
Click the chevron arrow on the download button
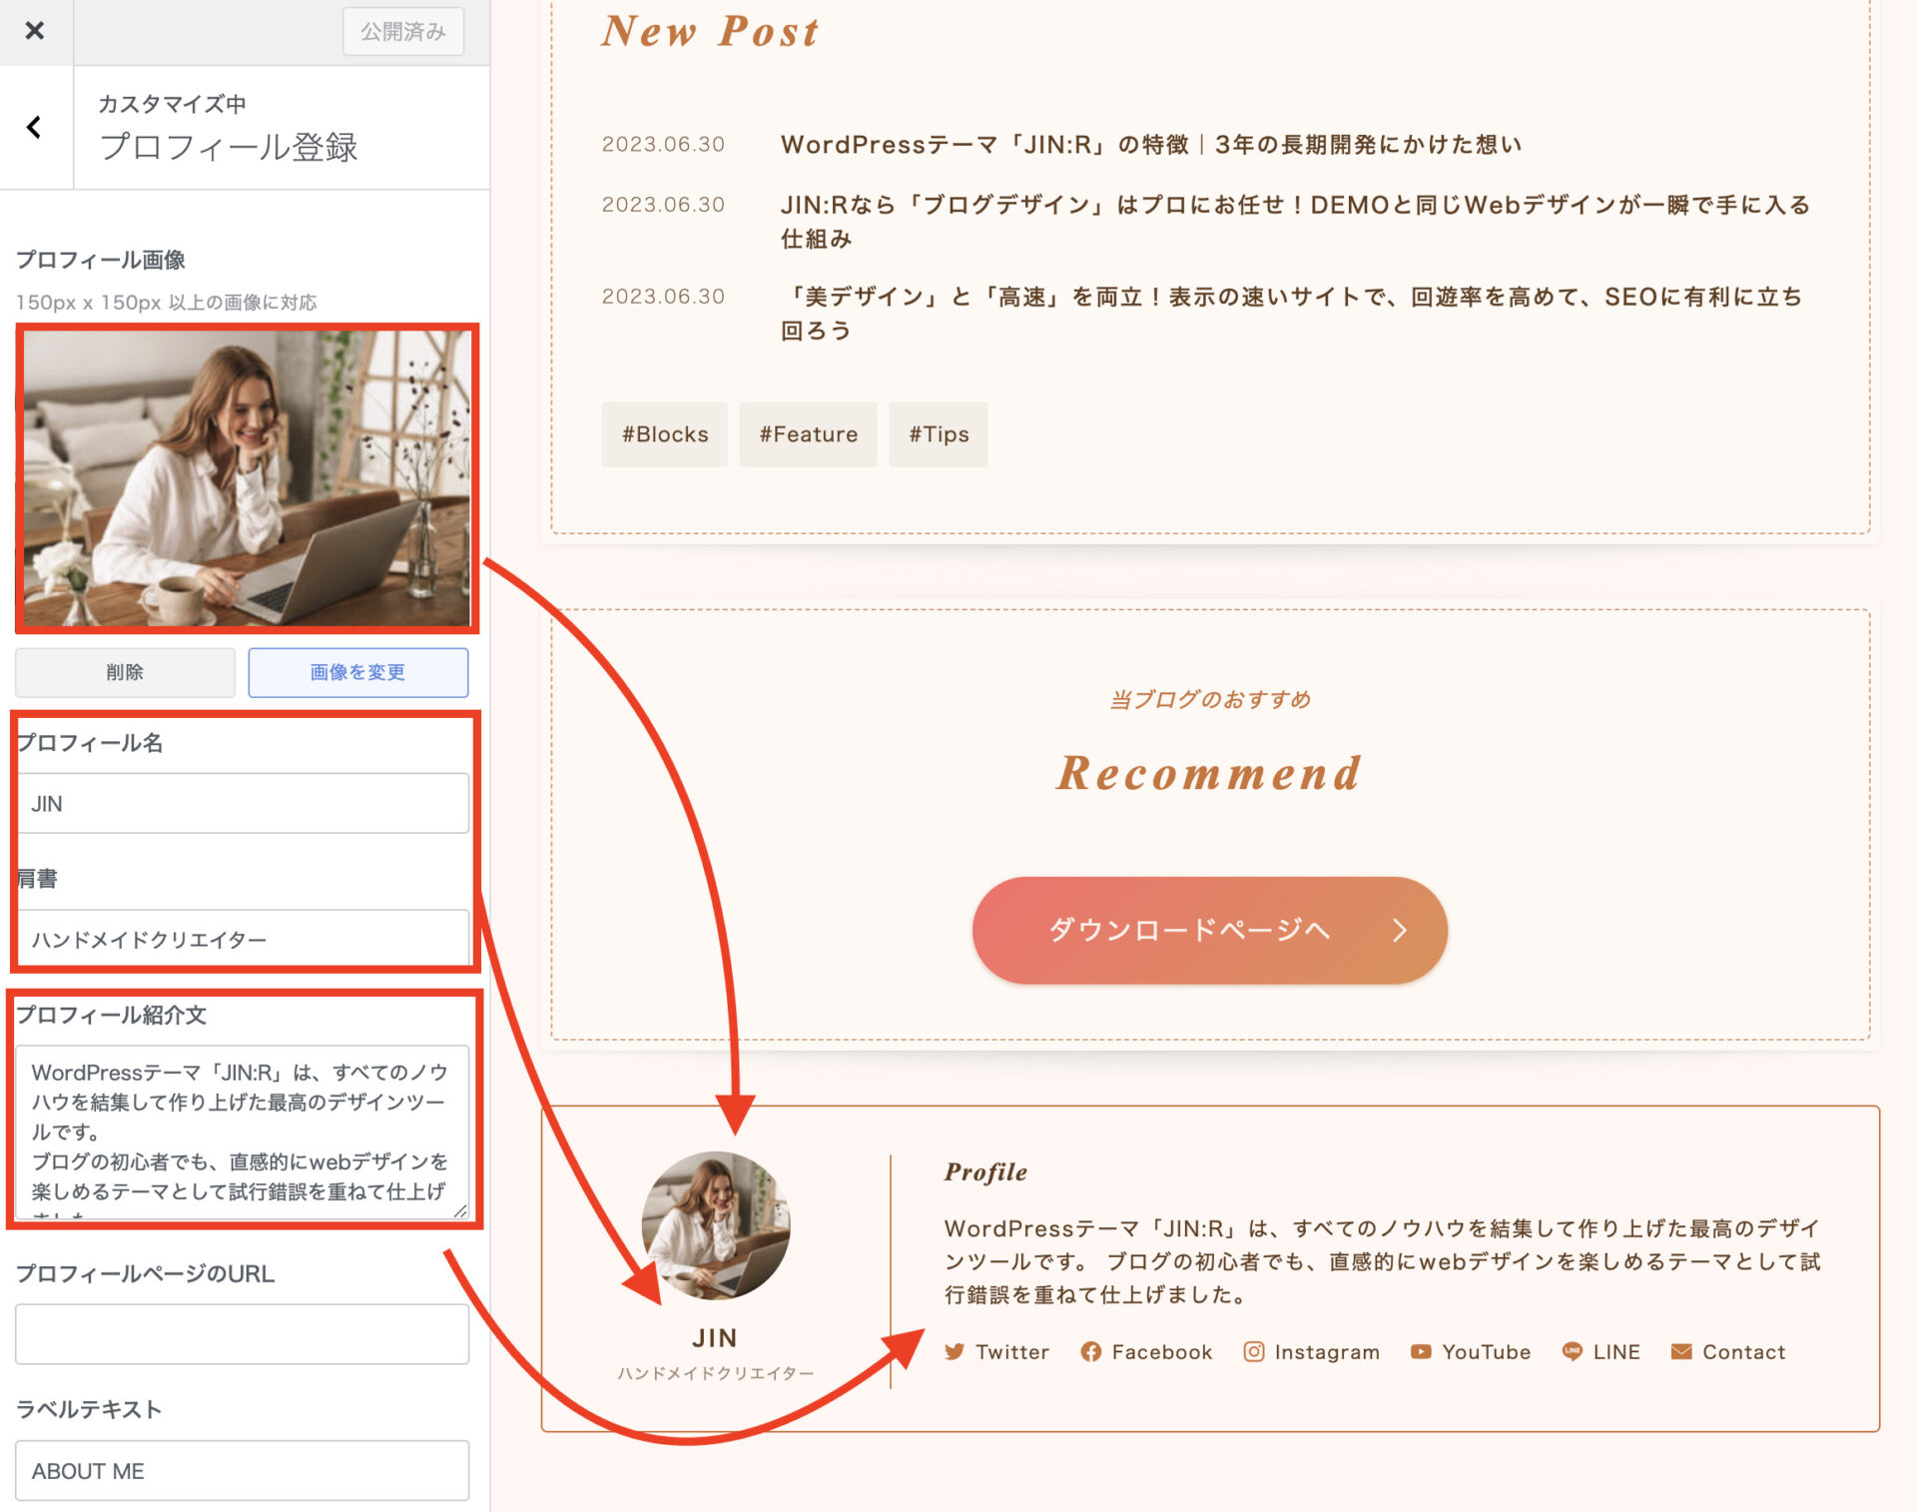[x=1400, y=930]
